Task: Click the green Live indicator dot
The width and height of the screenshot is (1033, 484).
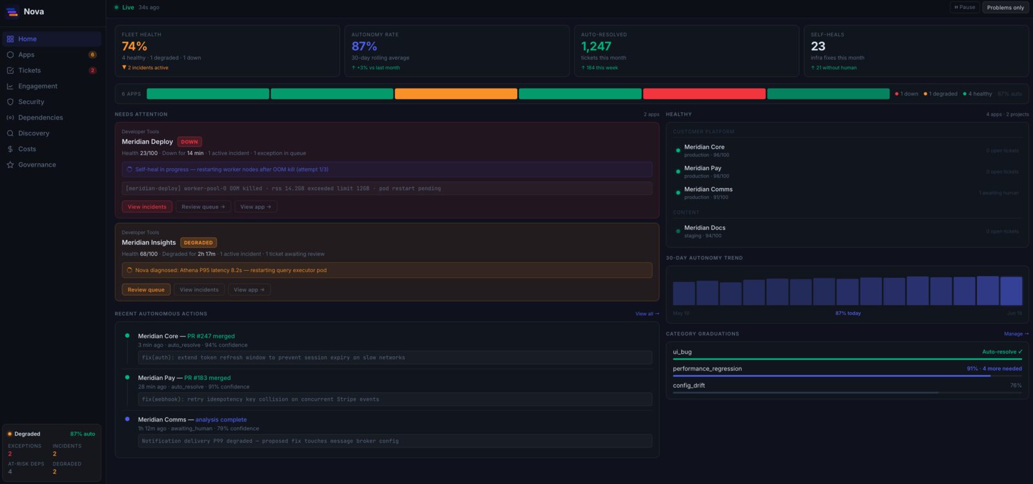Action: point(117,8)
